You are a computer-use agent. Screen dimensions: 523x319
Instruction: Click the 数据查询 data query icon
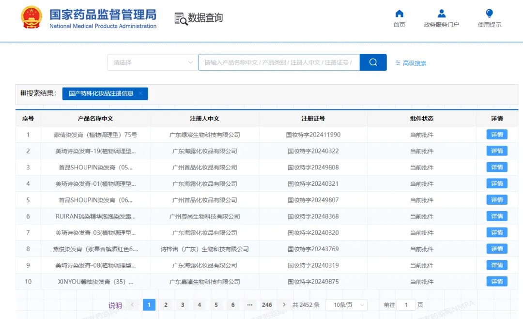[x=181, y=18]
